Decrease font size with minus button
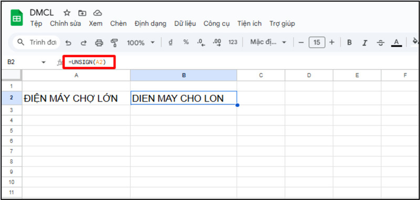Image resolution: width=420 pixels, height=200 pixels. click(x=301, y=42)
